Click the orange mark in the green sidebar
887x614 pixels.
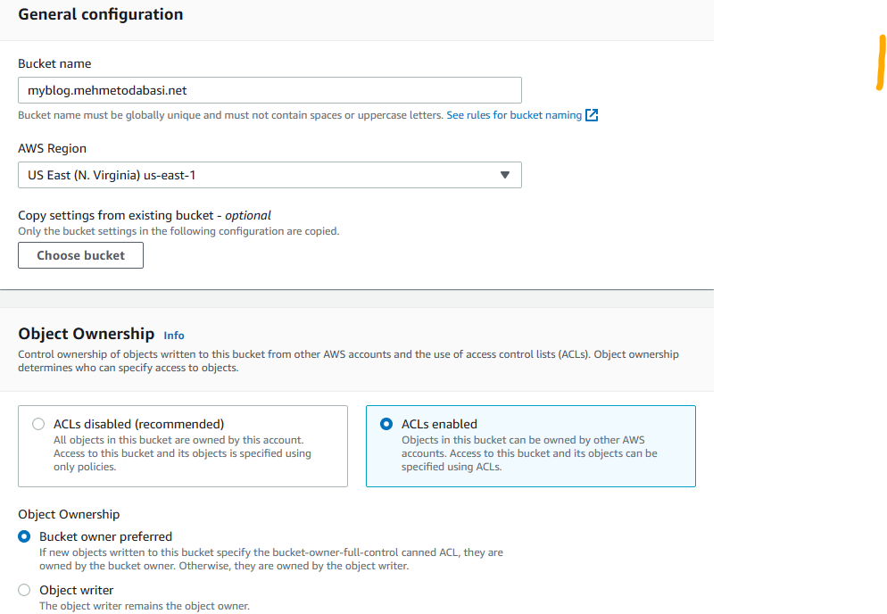click(x=880, y=62)
